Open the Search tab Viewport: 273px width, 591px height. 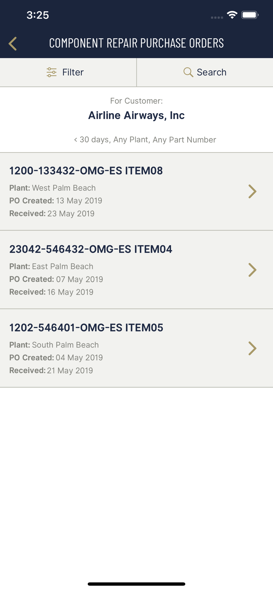(x=205, y=72)
